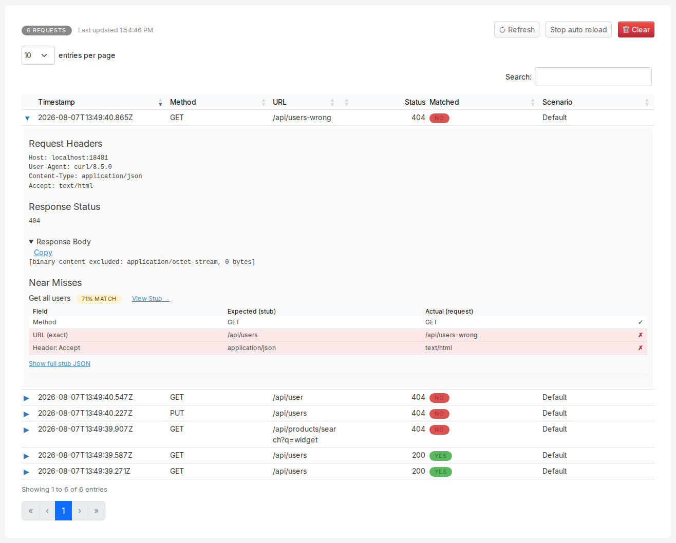Open the entries per page dropdown
This screenshot has width=676, height=543.
[x=38, y=55]
